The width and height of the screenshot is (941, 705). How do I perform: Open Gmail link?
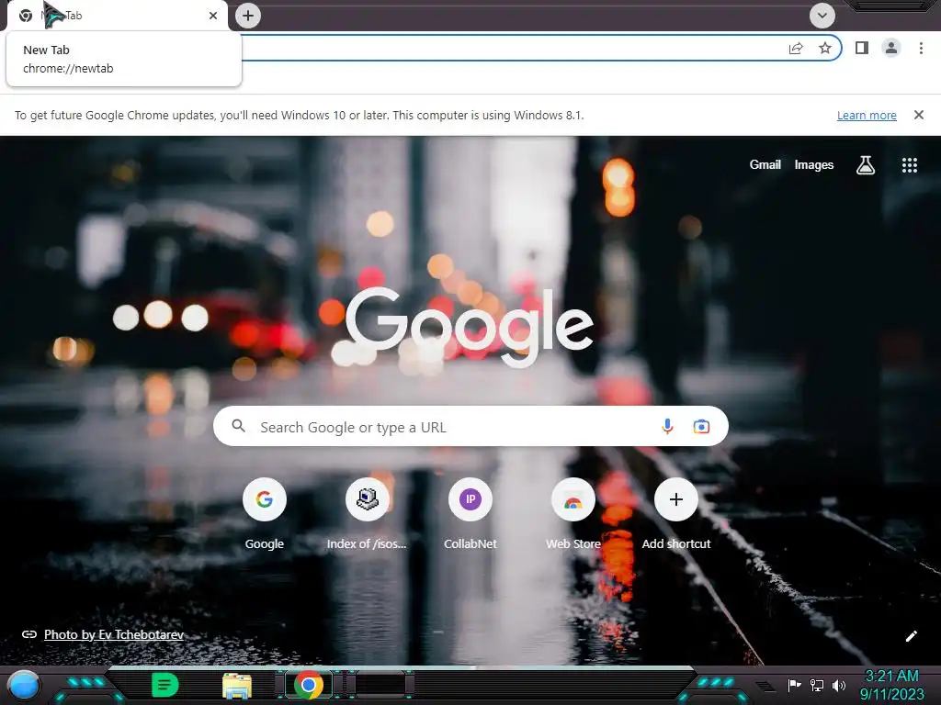click(765, 165)
